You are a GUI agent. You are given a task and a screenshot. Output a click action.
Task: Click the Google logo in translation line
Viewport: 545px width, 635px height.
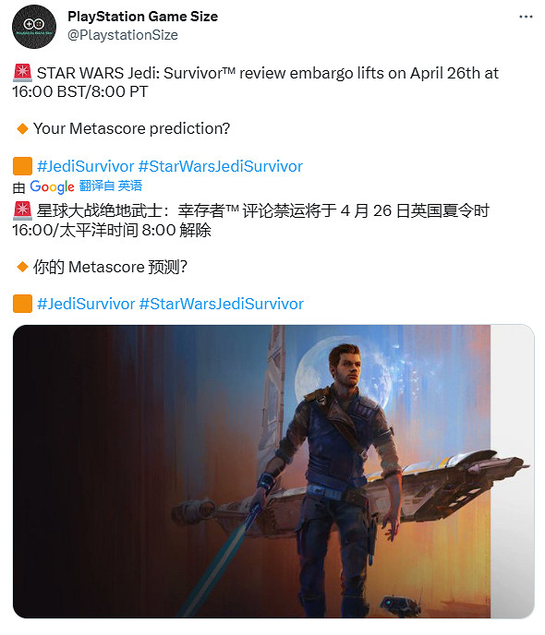52,186
